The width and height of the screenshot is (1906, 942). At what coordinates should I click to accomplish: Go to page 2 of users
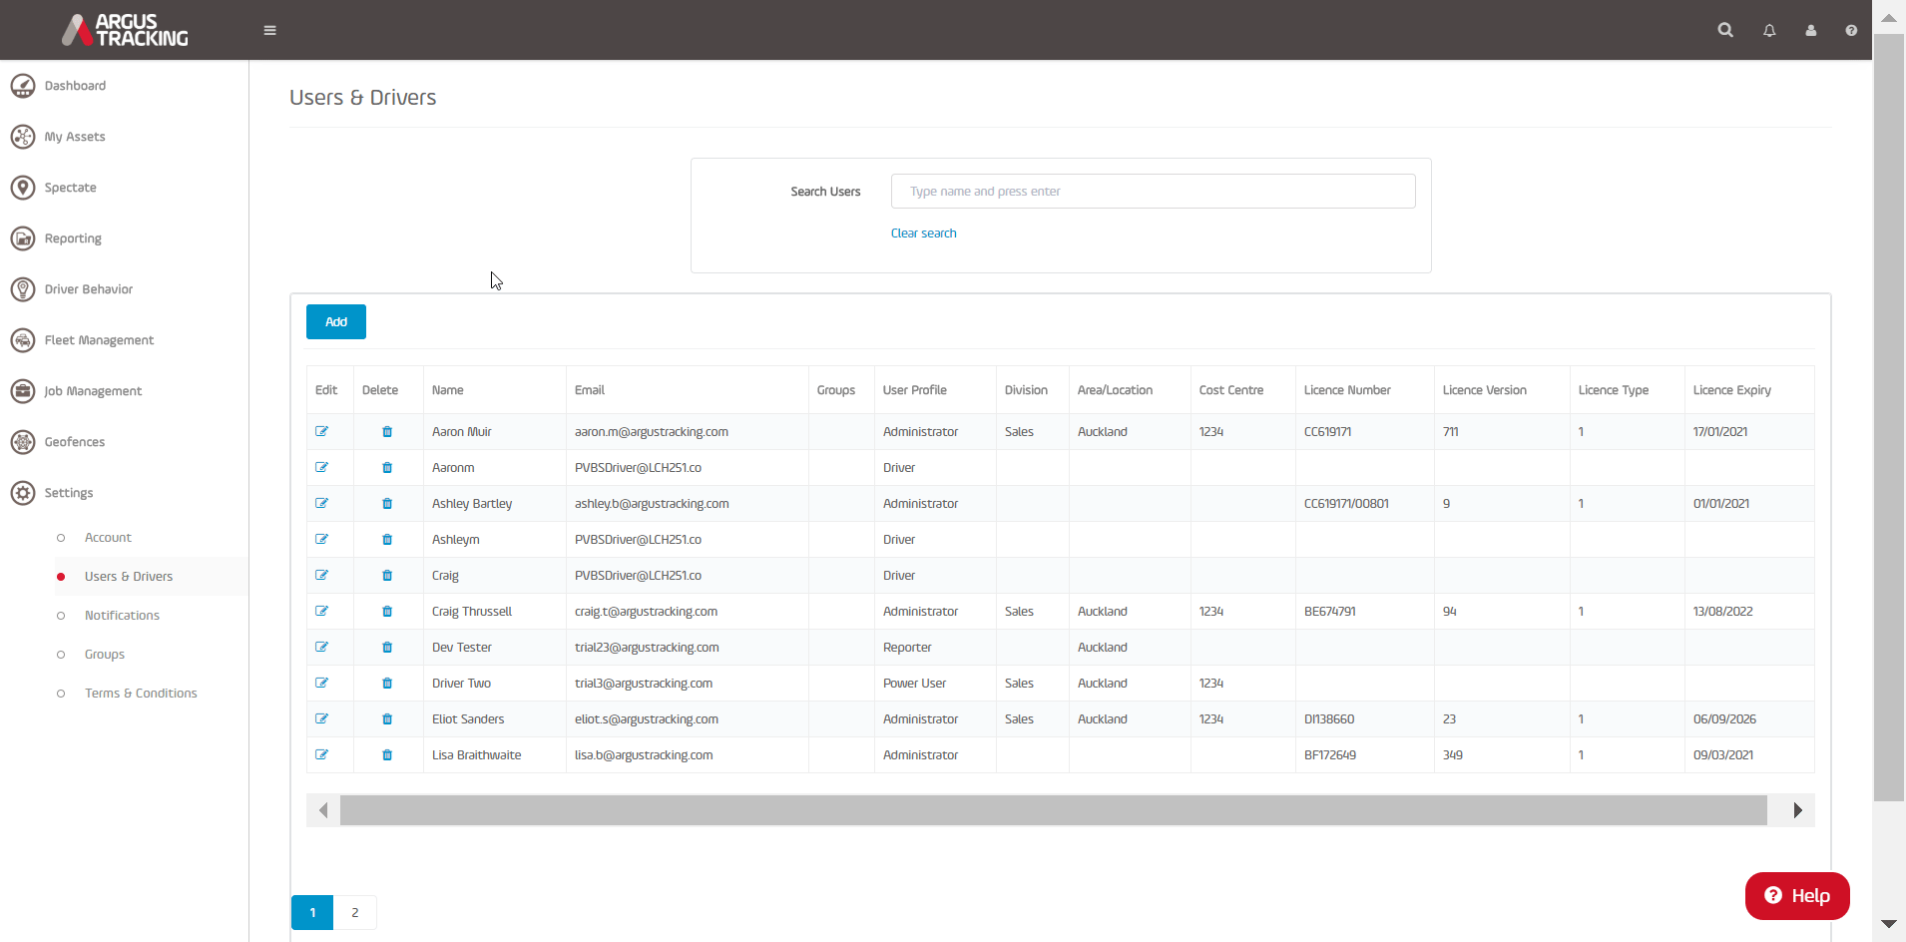pos(355,913)
